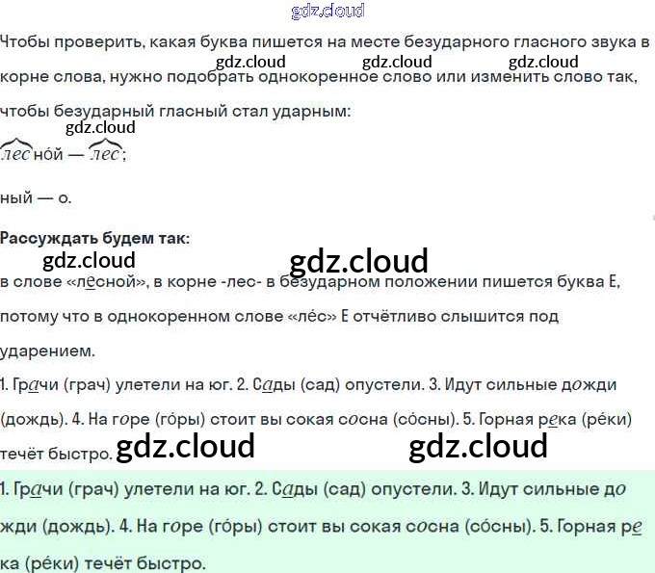
Task: Click the quoted word «лесной» in the explanation
Action: 108,281
